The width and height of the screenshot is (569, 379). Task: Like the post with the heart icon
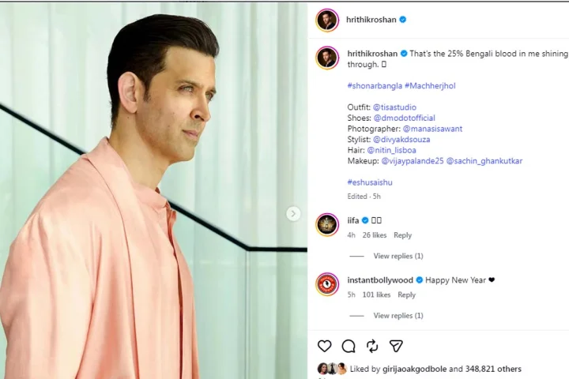point(325,346)
